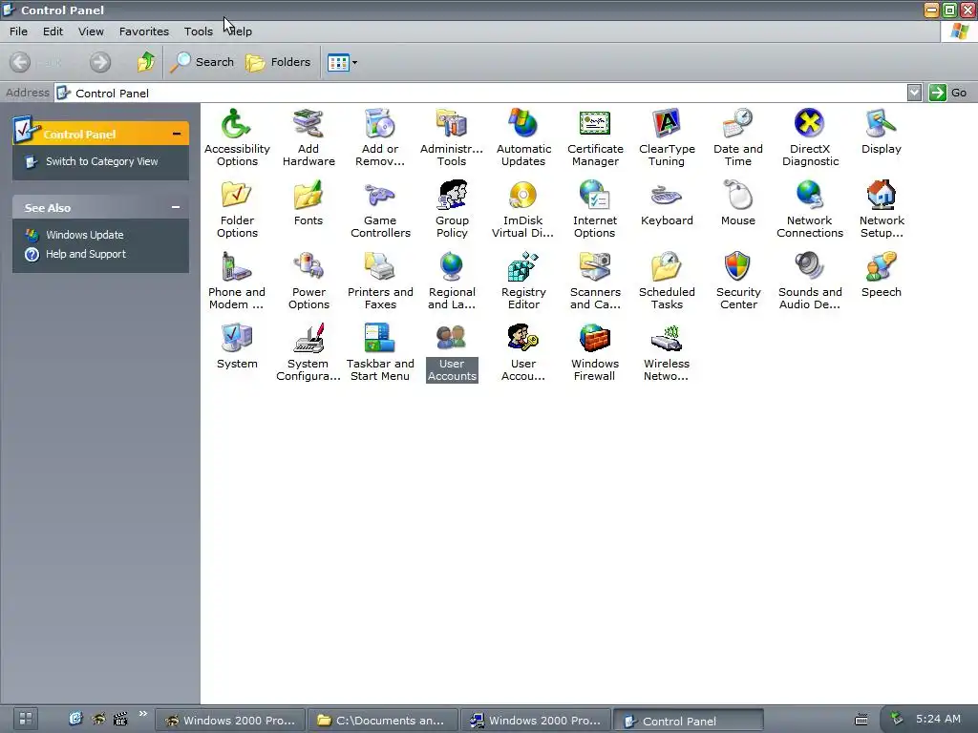Launch Network Setup wizard icon

click(882, 209)
